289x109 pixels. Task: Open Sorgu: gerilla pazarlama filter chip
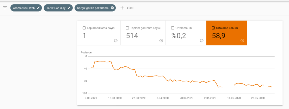[95, 8]
